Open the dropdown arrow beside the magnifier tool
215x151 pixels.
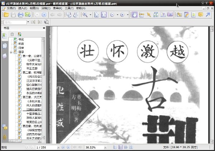(91, 15)
